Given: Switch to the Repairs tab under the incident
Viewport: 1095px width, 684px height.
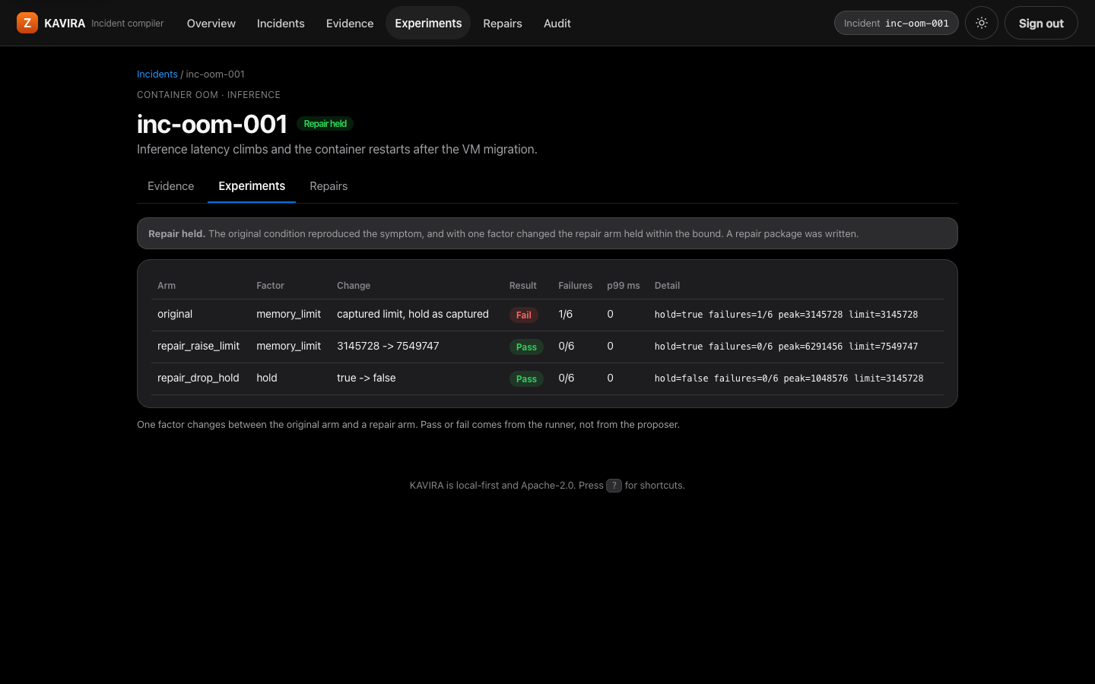Looking at the screenshot, I should pyautogui.click(x=328, y=186).
